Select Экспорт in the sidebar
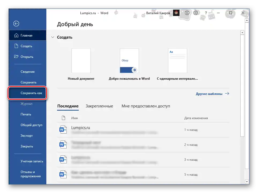 28,136
